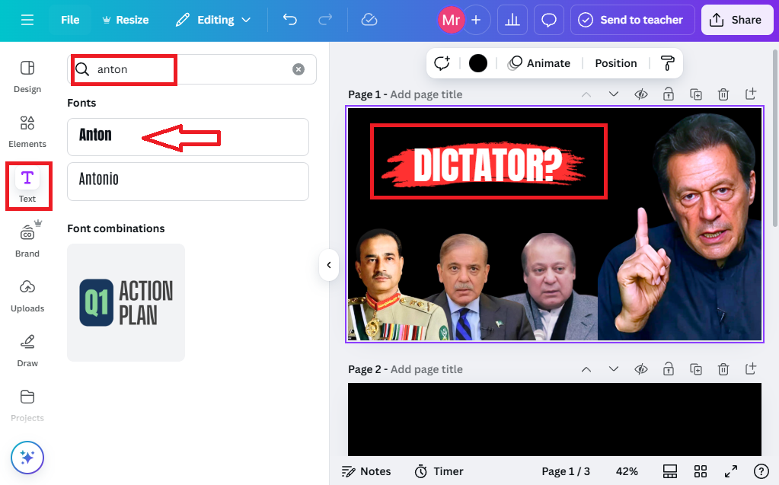Move Page 1 down

tap(614, 94)
